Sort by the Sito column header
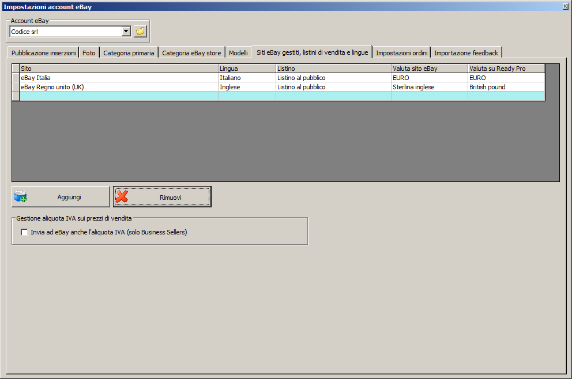This screenshot has height=379, width=572. pos(119,69)
